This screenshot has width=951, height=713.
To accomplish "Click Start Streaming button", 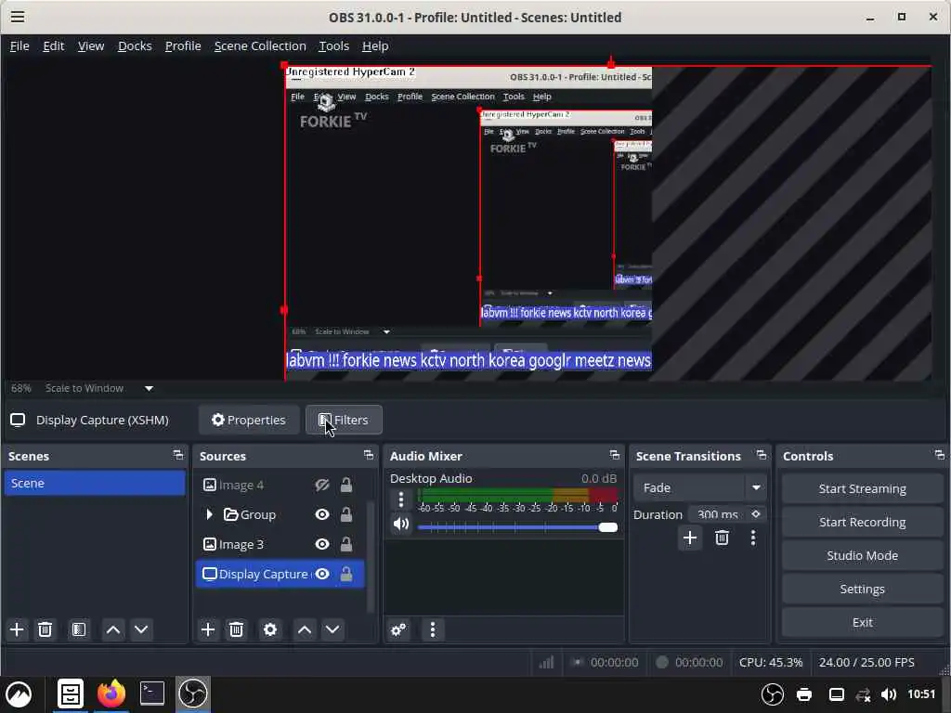I will point(862,488).
